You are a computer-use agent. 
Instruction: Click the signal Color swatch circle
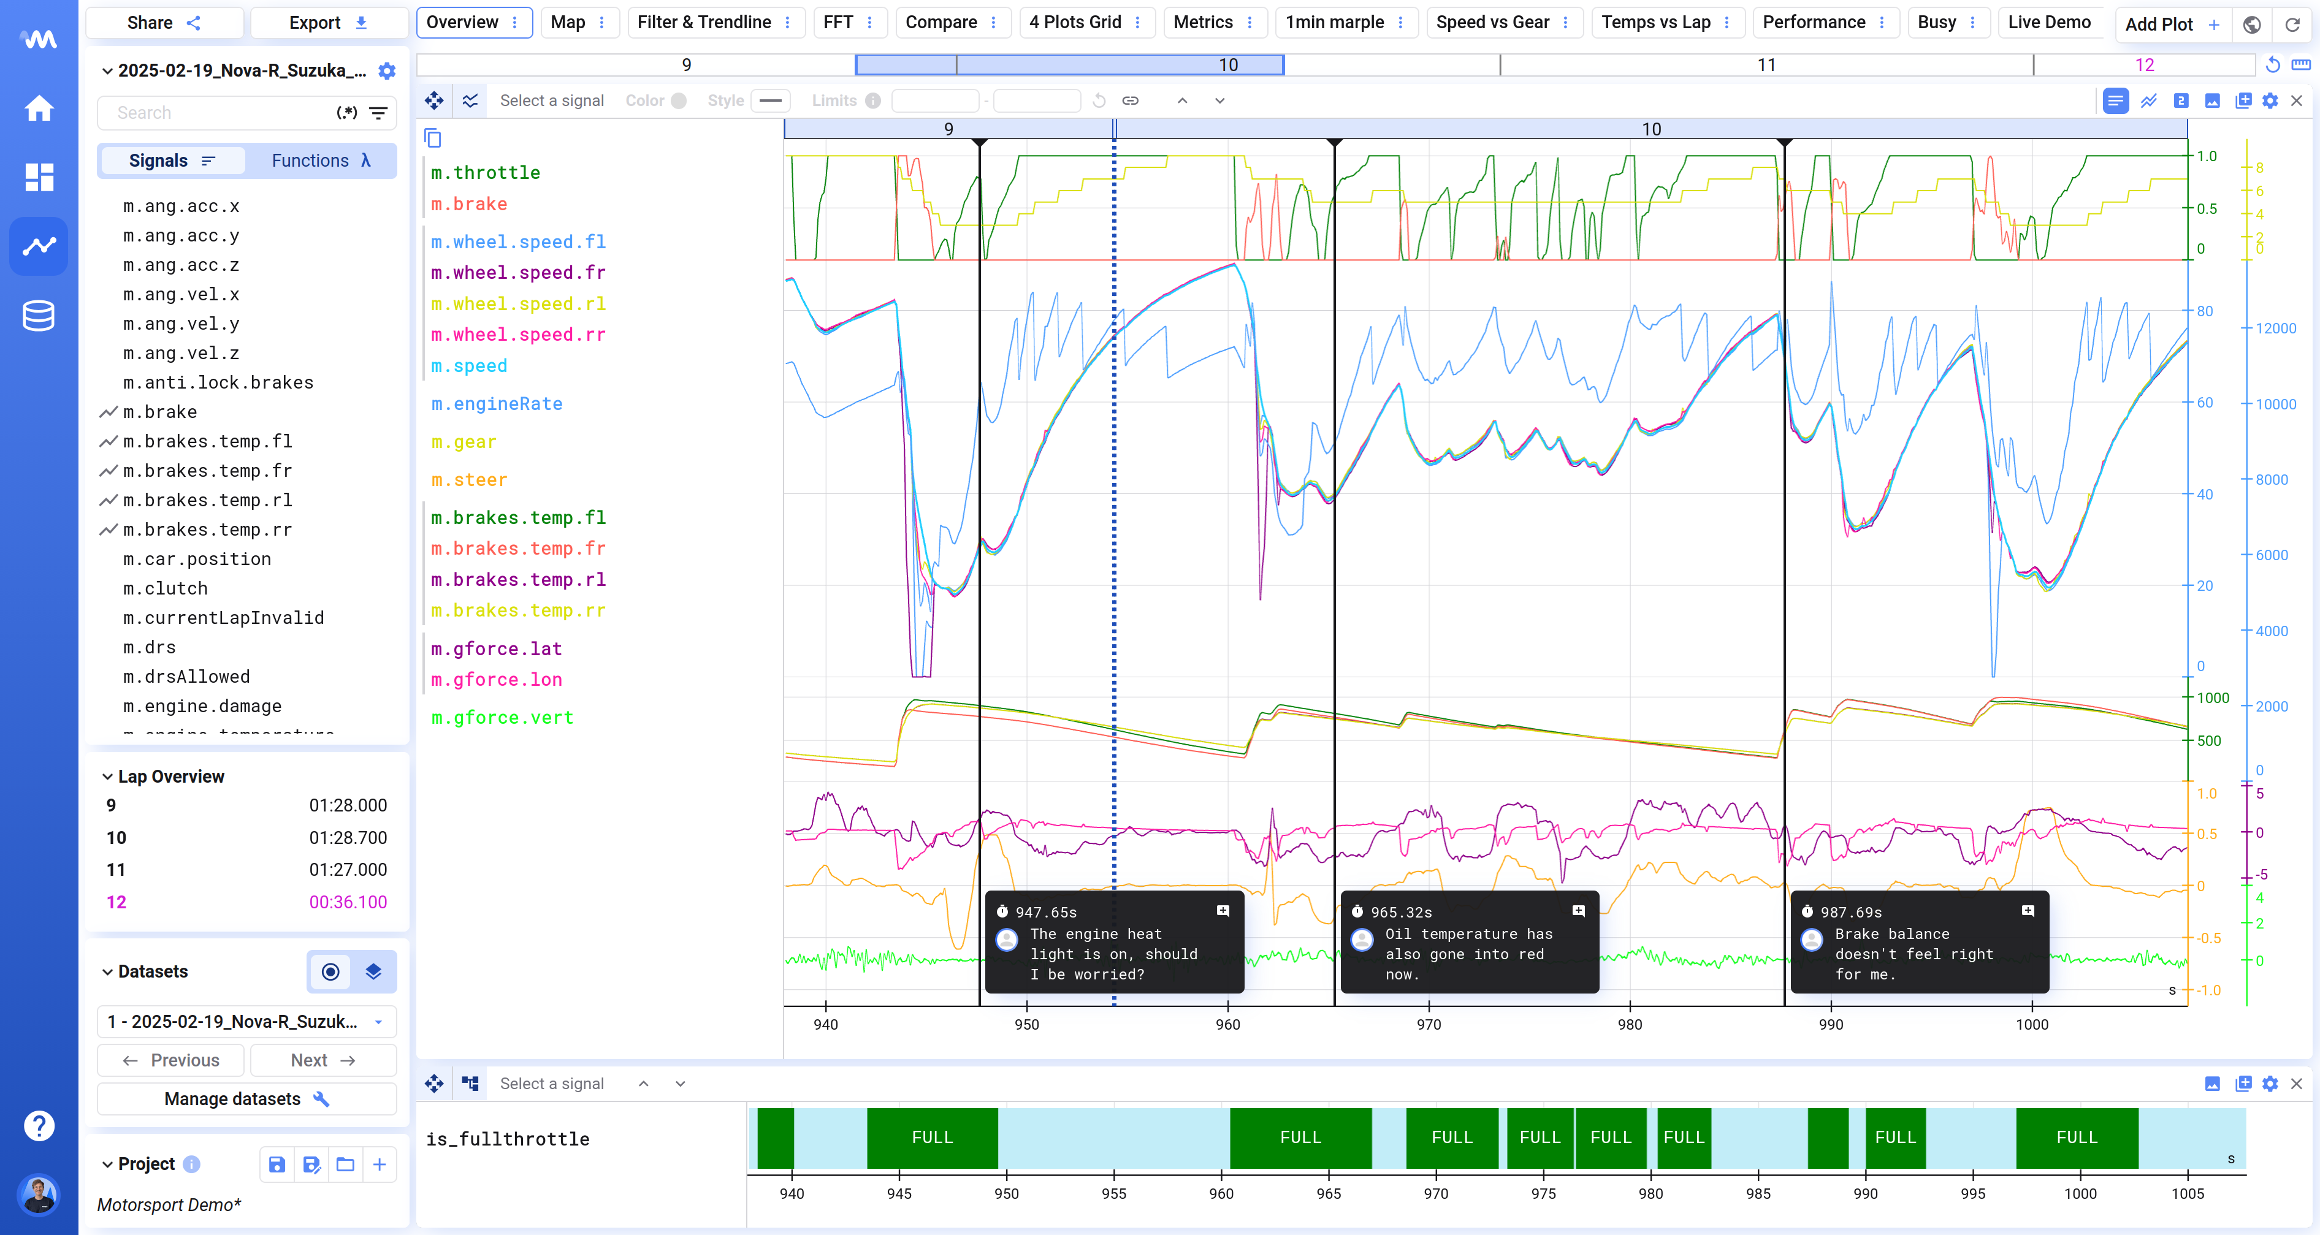(679, 101)
